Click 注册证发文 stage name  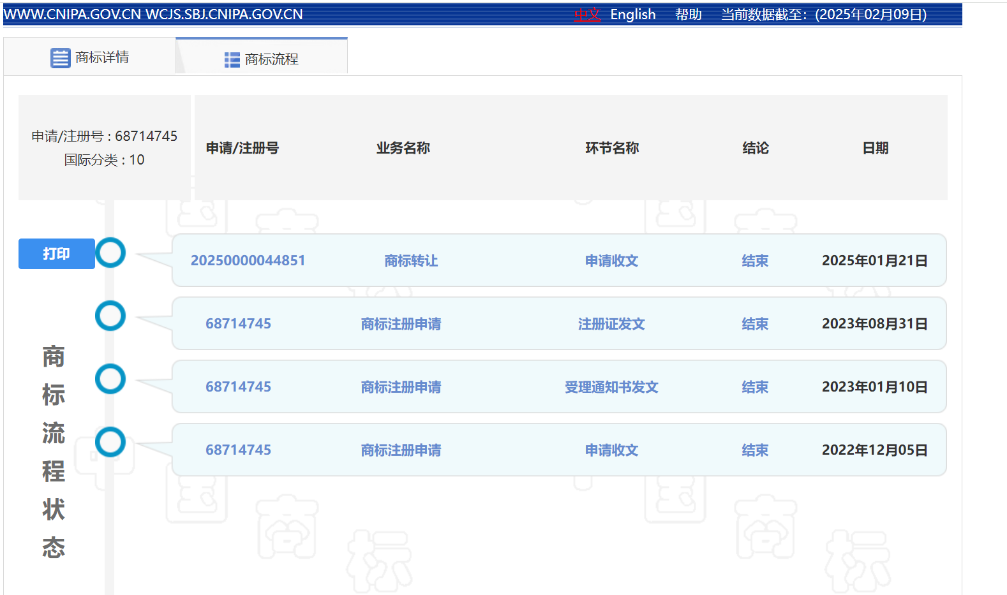(611, 324)
